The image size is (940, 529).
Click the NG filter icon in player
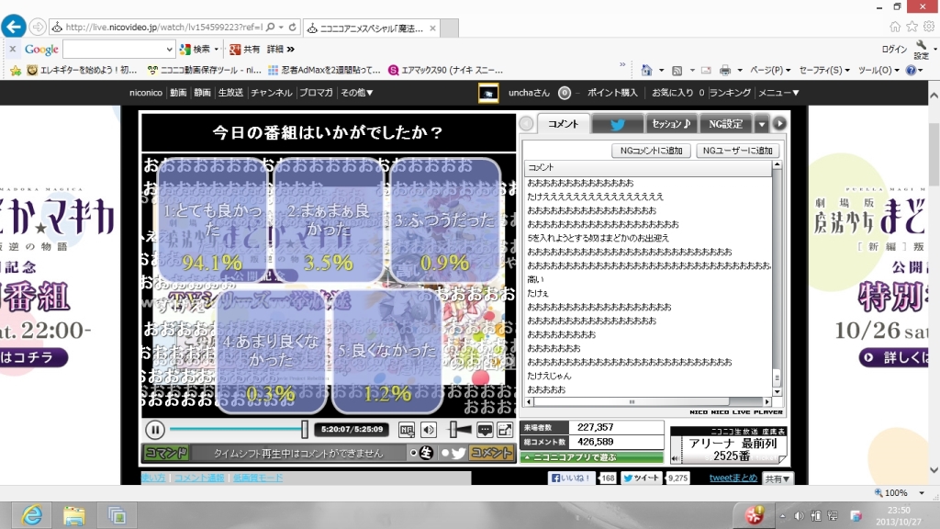pos(407,430)
